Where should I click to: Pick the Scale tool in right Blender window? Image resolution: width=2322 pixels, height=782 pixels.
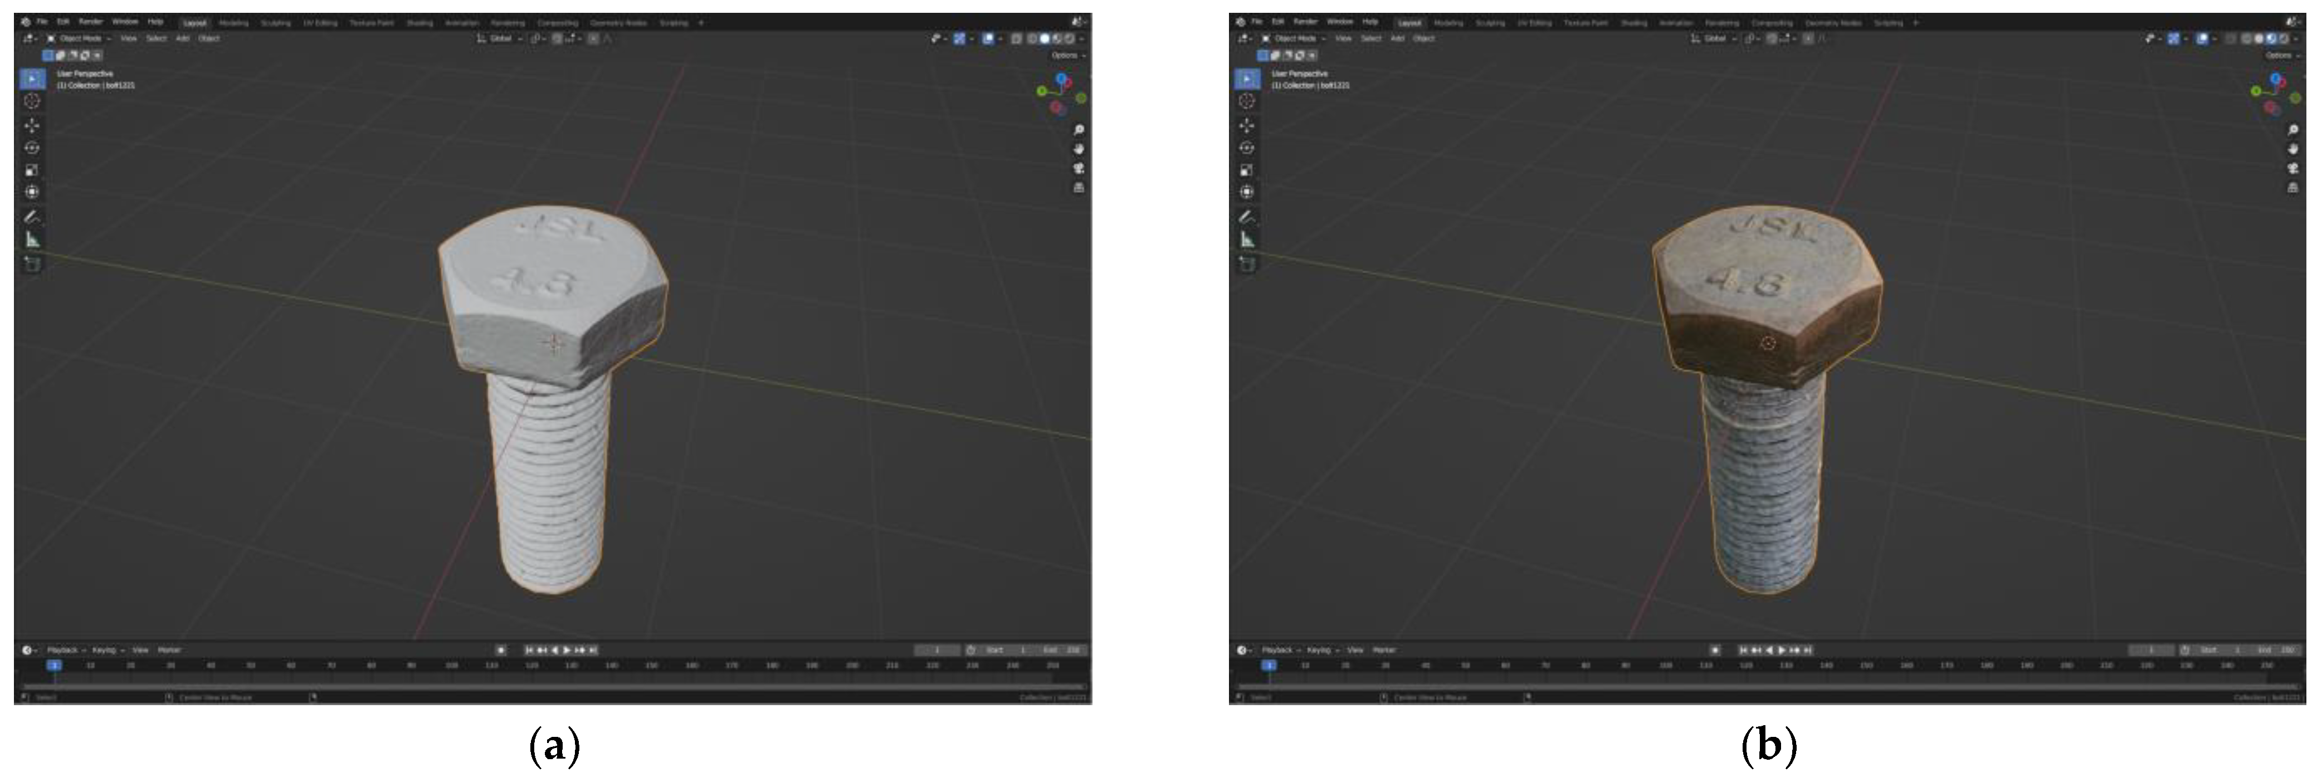point(1247,169)
